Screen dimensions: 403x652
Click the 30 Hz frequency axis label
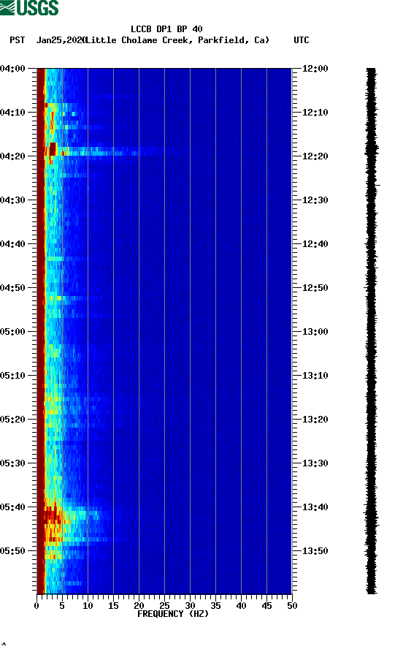pos(190,606)
